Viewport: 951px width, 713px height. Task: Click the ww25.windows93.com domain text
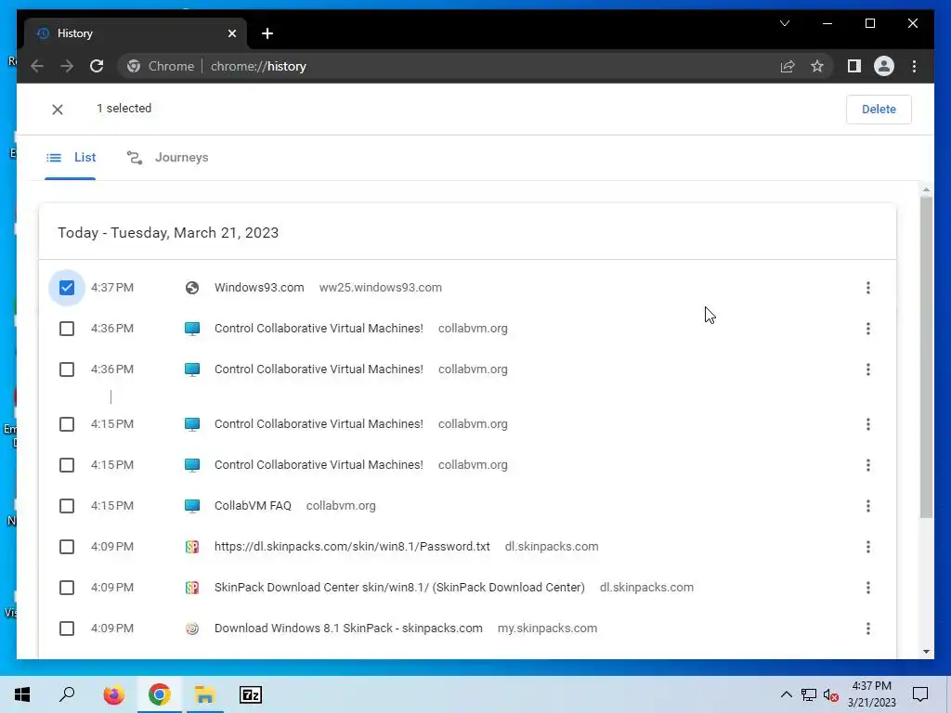[380, 288]
